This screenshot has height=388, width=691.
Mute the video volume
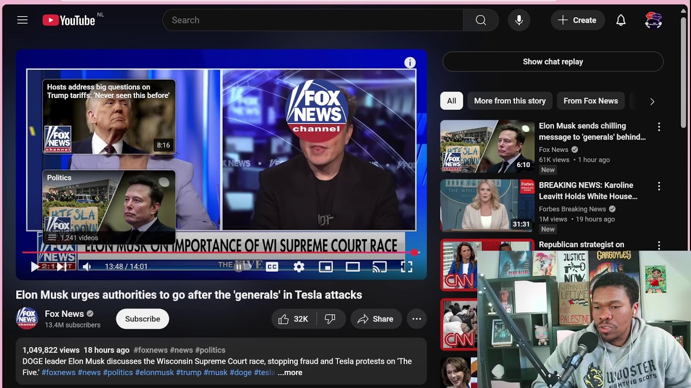tap(86, 266)
